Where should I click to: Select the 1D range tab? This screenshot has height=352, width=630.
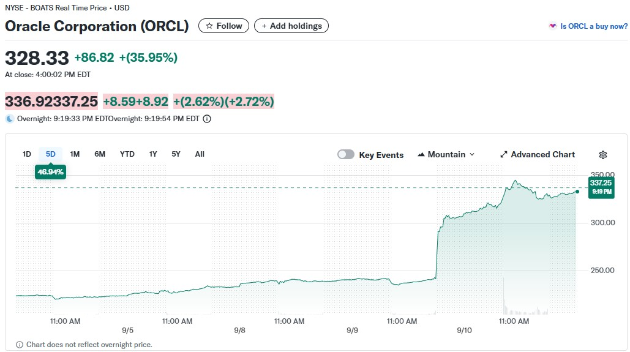coord(27,154)
